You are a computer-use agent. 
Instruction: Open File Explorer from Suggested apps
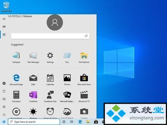(x=84, y=57)
